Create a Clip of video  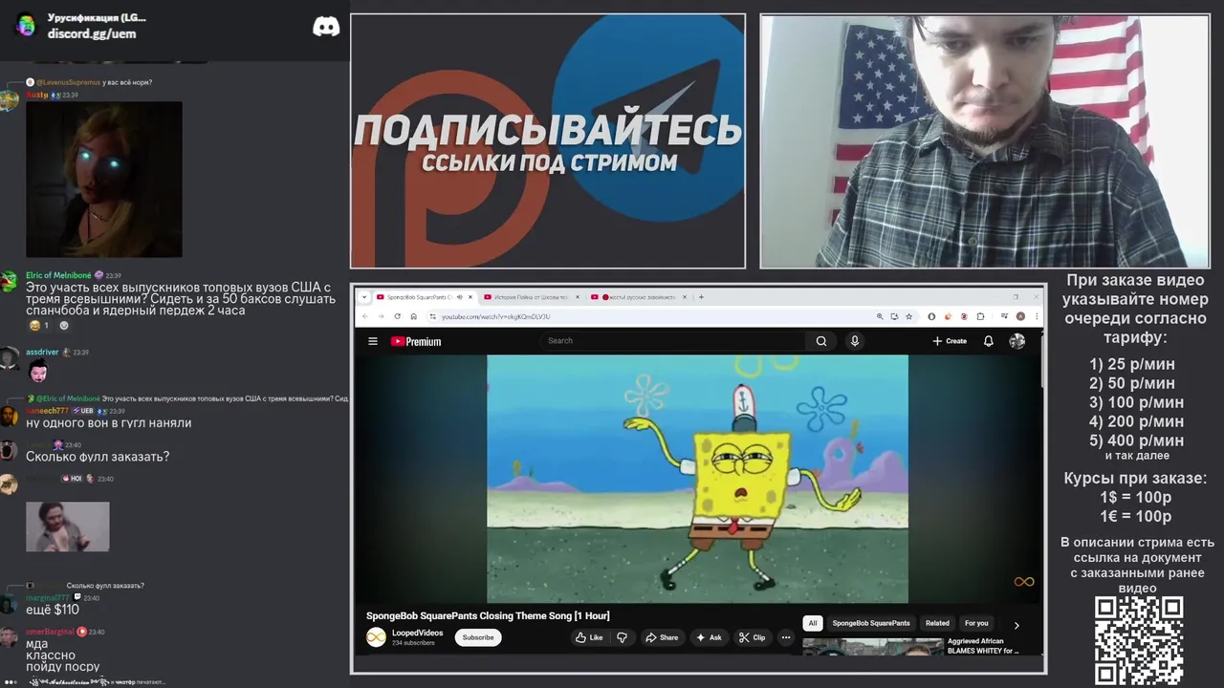click(752, 637)
